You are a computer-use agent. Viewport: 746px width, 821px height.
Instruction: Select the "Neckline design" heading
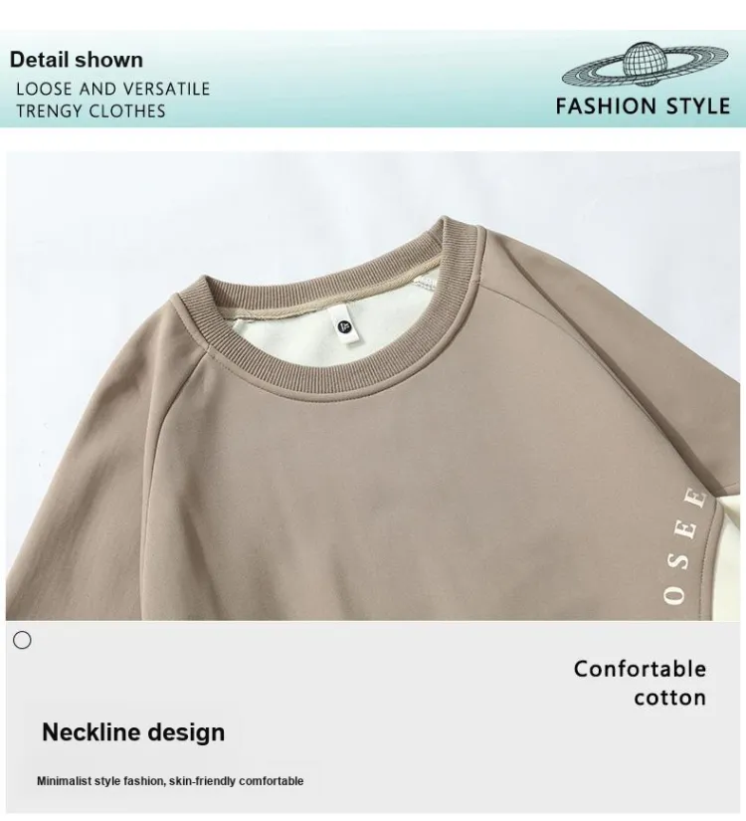(133, 732)
